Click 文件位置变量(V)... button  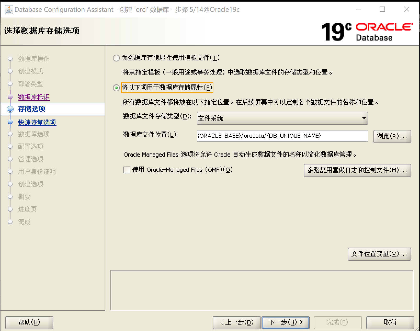pos(379,254)
